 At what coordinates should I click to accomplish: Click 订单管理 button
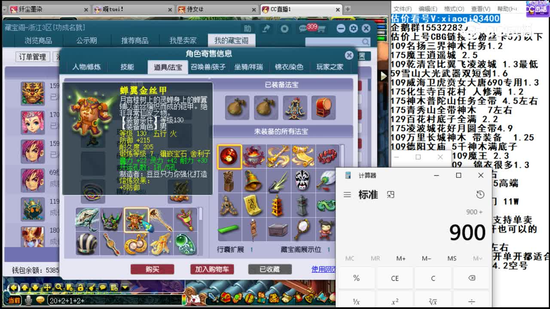[x=33, y=57]
